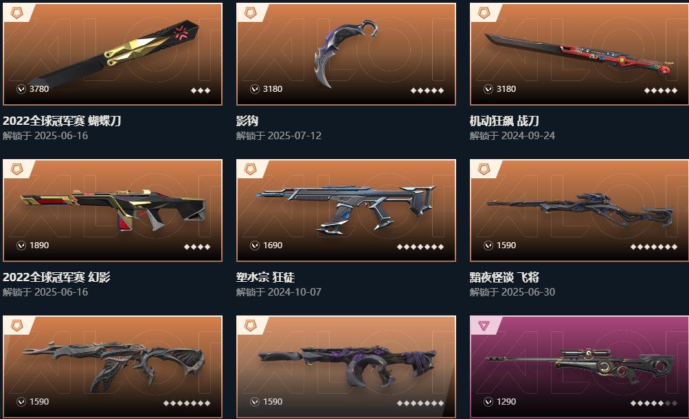
Task: Open the 机动狂飙 战刀 sword thumbnail
Action: coord(579,54)
